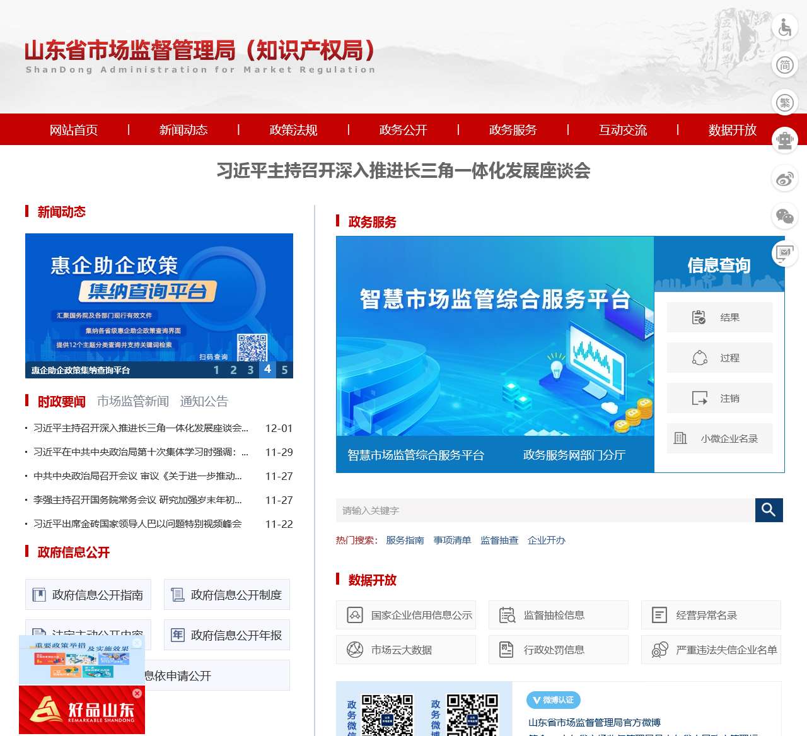This screenshot has height=736, width=807.
Task: Jump to carousel slide 2
Action: (x=233, y=371)
